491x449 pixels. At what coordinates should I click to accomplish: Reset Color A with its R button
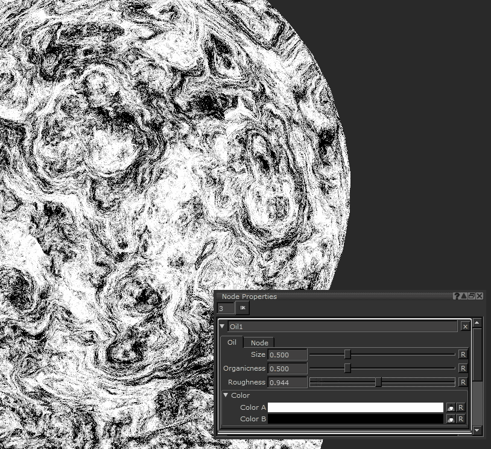coord(461,408)
